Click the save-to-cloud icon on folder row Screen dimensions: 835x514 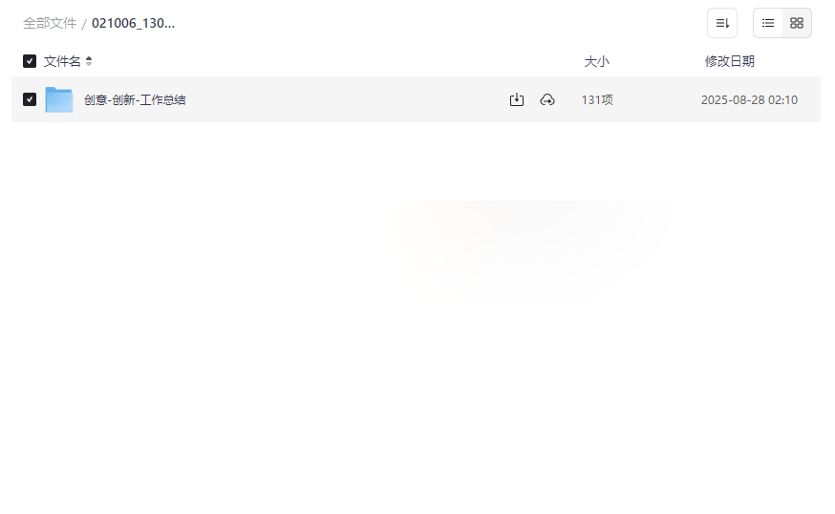(547, 99)
